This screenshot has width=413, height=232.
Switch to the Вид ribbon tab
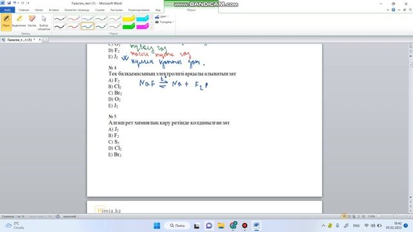click(x=157, y=10)
